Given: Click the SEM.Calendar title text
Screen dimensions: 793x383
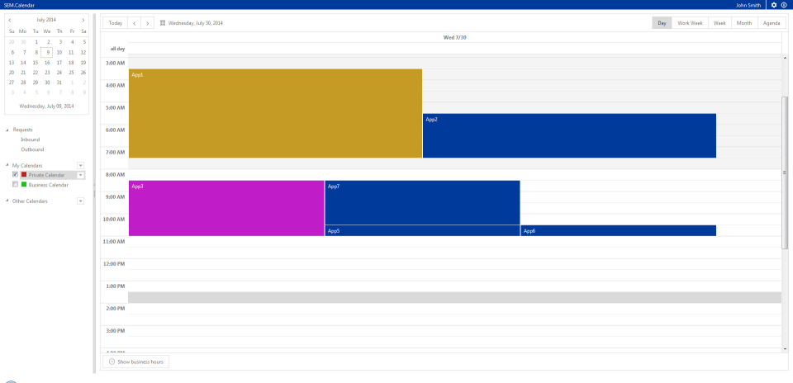Looking at the screenshot, I should 19,5.
